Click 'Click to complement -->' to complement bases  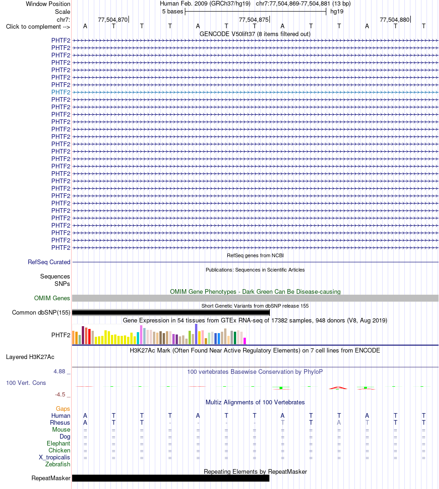pyautogui.click(x=38, y=27)
